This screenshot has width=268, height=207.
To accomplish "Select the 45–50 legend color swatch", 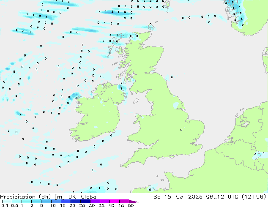I will (x=124, y=202).
